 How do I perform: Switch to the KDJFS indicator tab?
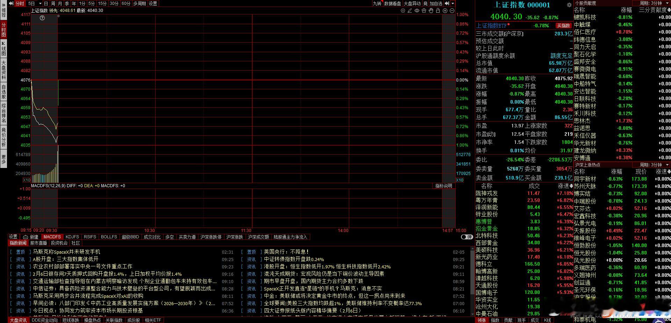tap(72, 237)
